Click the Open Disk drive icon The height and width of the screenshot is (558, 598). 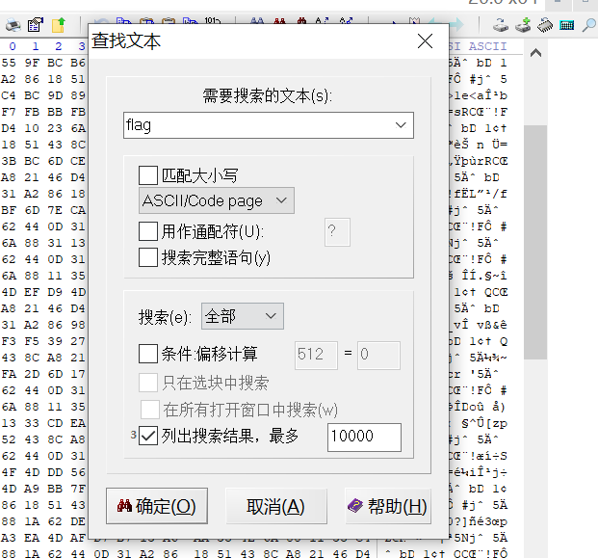[501, 25]
